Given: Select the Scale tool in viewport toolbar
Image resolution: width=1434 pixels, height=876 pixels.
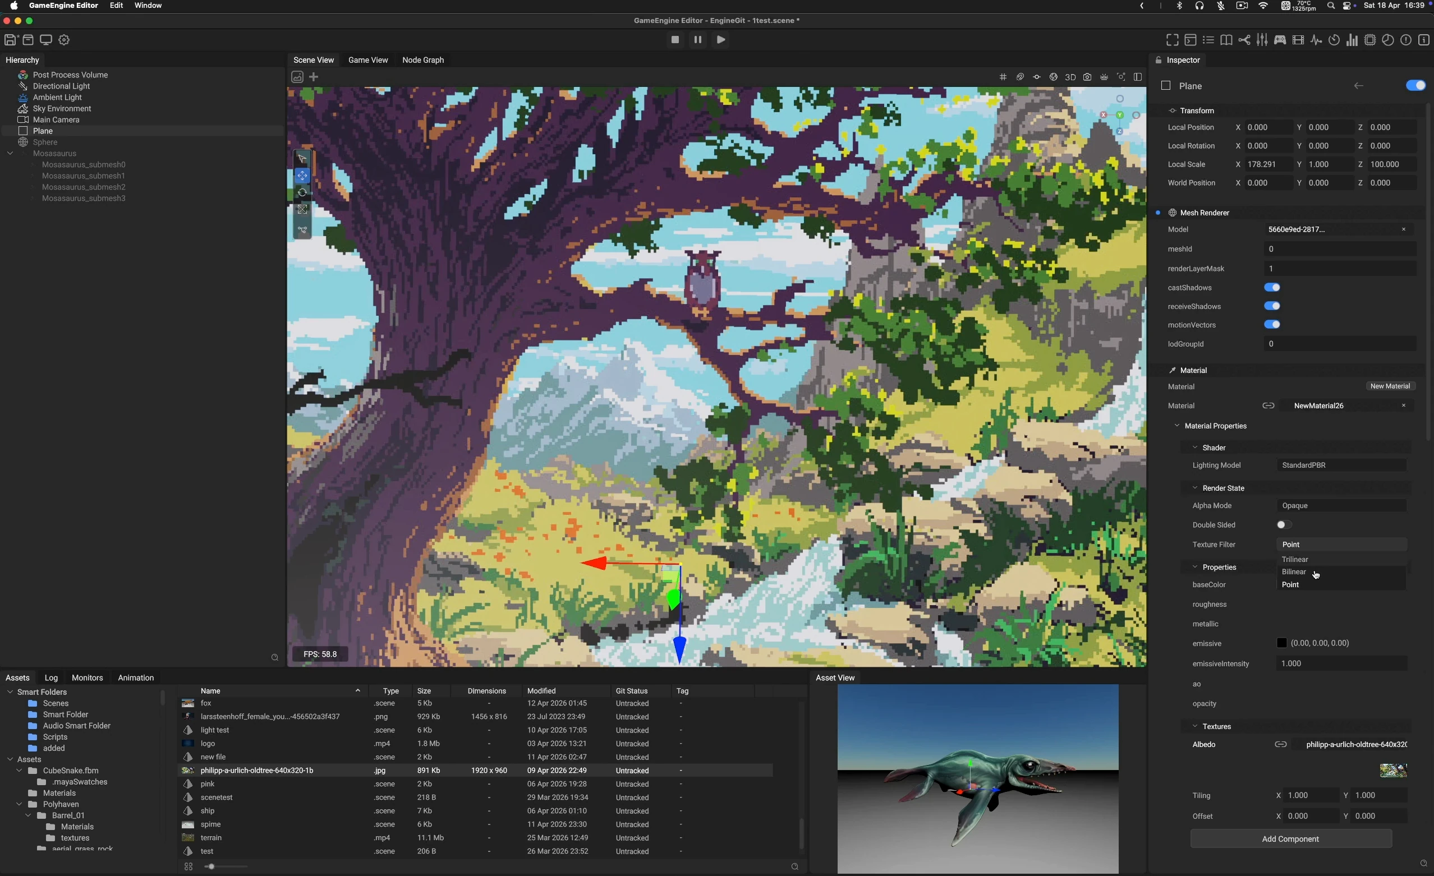Looking at the screenshot, I should point(302,209).
